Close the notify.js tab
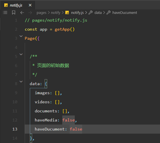 point(30,5)
